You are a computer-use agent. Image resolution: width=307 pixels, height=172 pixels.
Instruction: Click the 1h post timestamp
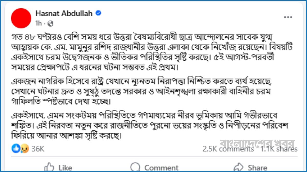[38, 23]
